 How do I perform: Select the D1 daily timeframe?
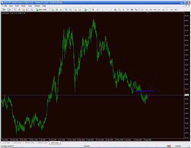(167, 9)
